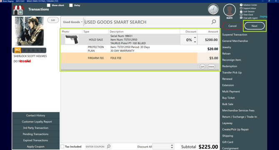Select Consignment option
The image size is (279, 150).
(x=230, y=148)
